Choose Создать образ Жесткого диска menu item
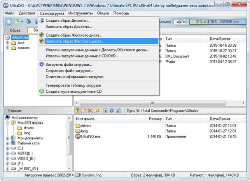250x181 pixels. coord(98,35)
